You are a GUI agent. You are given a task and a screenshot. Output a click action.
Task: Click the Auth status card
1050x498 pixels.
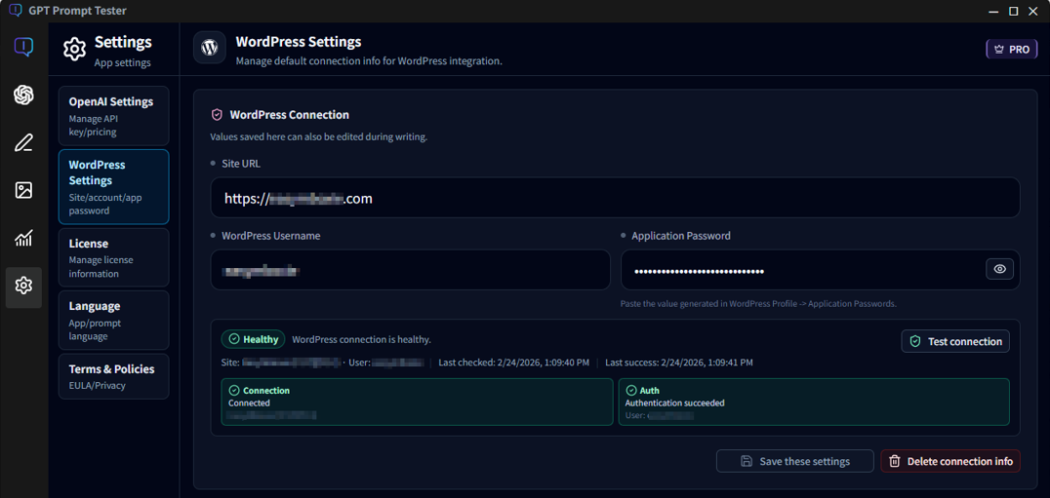coord(814,402)
